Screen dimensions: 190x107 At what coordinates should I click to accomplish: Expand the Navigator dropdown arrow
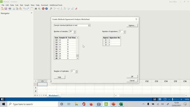click(x=31, y=13)
